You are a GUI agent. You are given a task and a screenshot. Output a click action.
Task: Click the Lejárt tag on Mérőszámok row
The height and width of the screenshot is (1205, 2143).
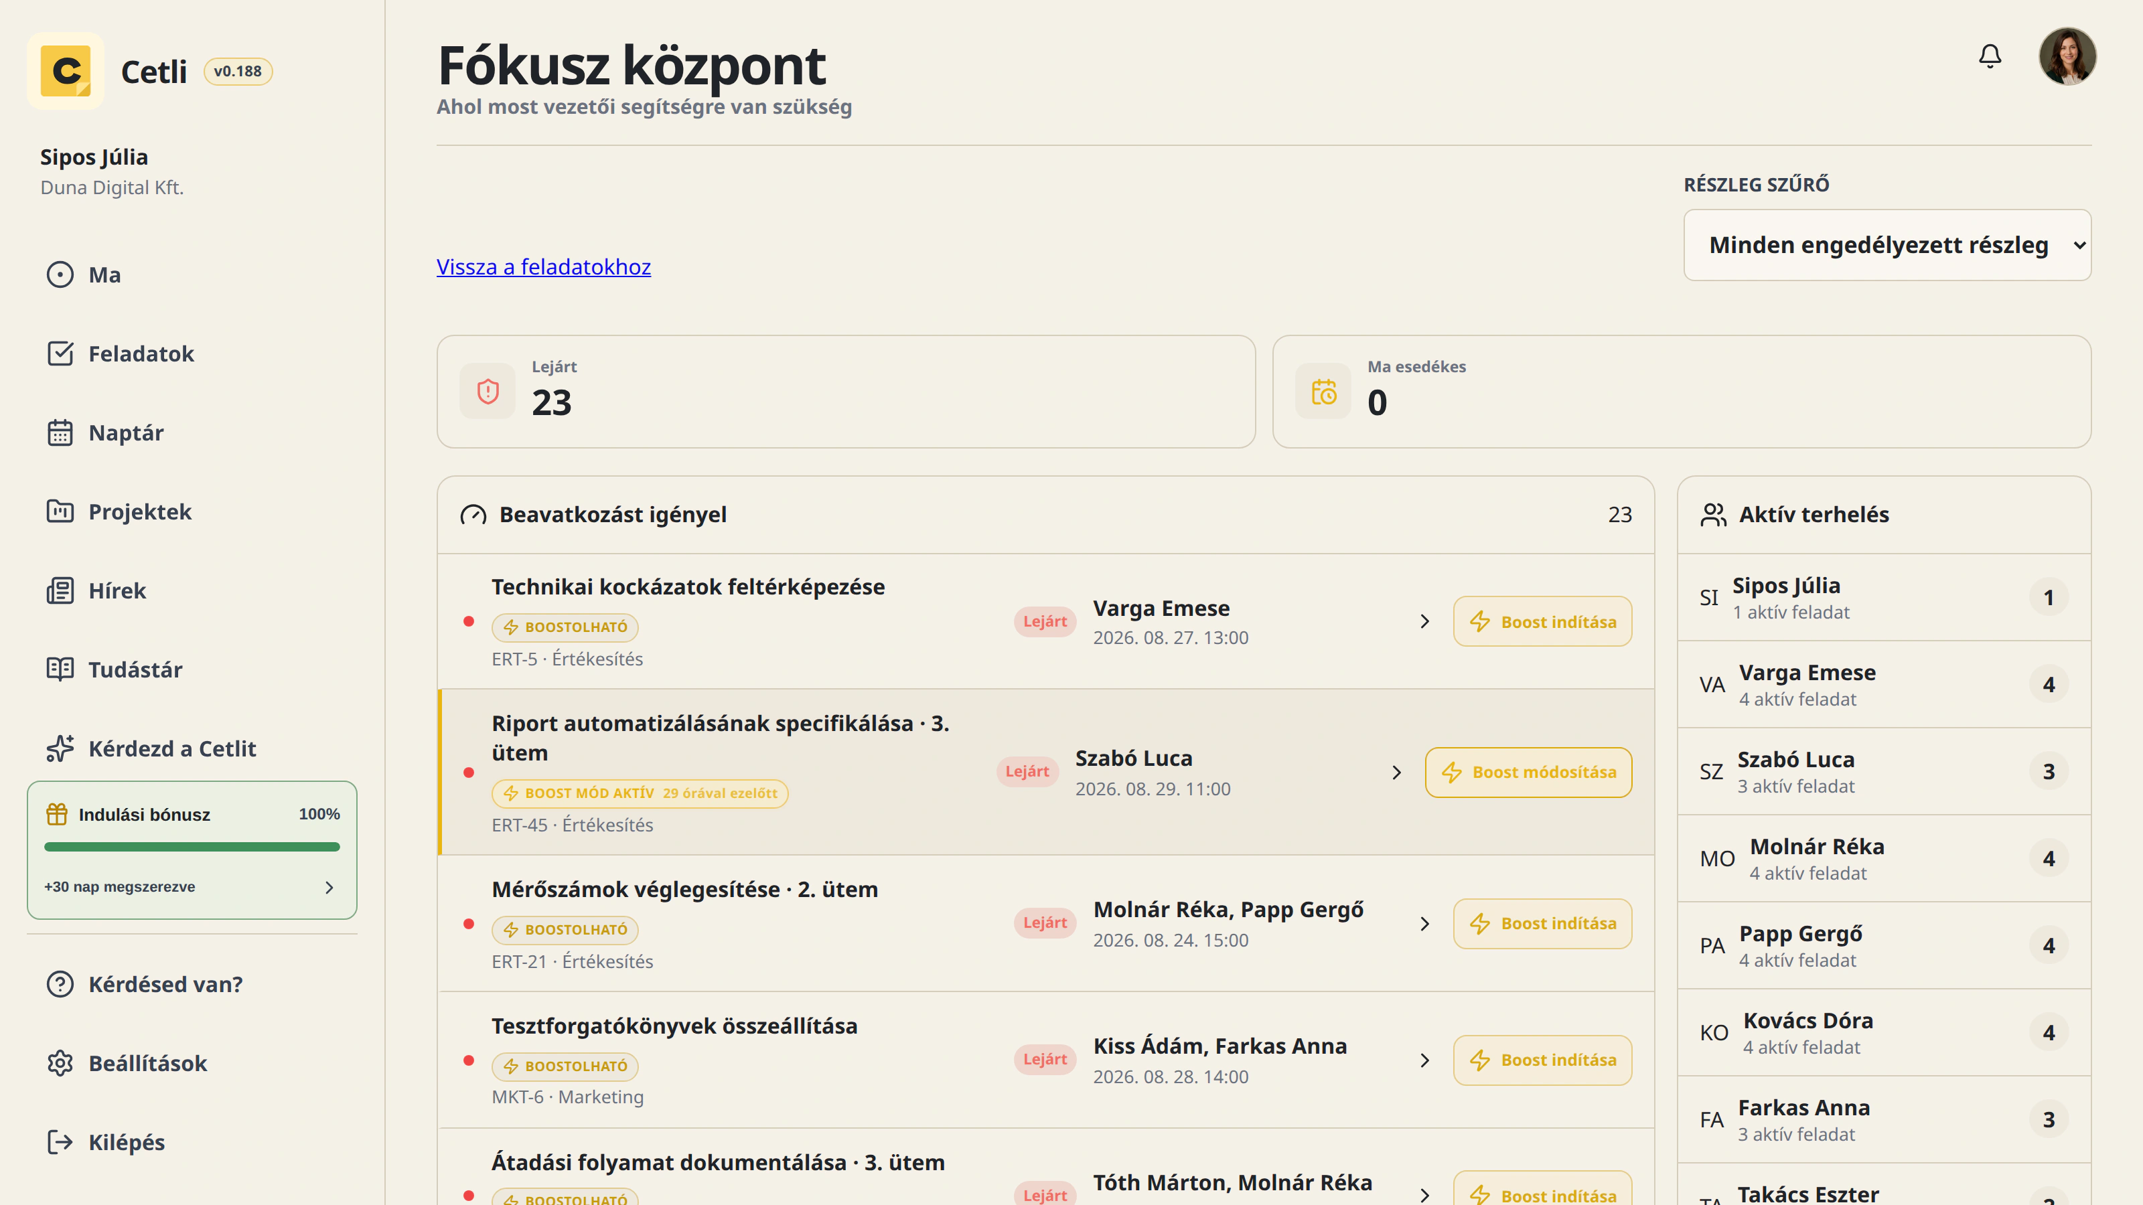tap(1045, 922)
